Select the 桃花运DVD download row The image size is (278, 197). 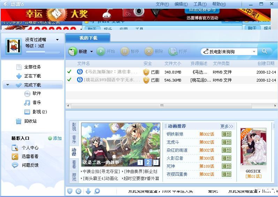(172, 80)
